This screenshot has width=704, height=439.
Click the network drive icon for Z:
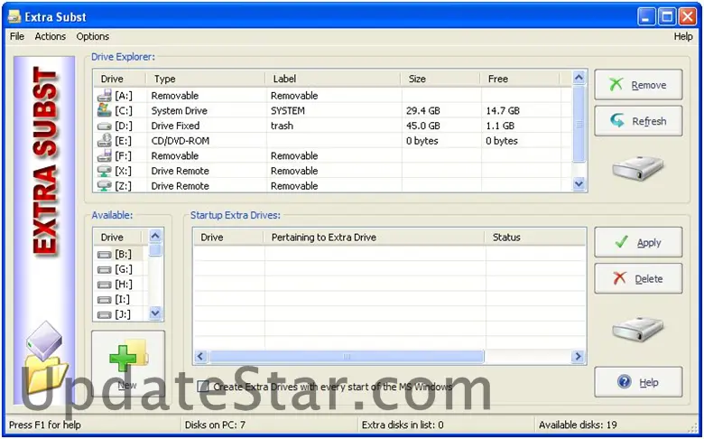click(x=104, y=185)
